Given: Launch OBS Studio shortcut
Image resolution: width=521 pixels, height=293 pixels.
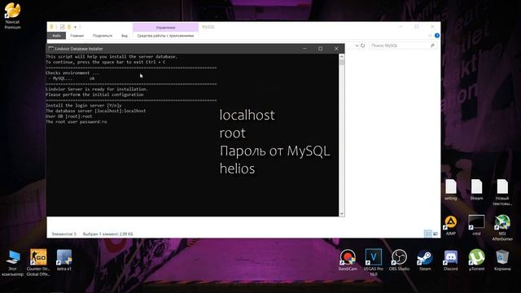Looking at the screenshot, I should click(x=399, y=260).
